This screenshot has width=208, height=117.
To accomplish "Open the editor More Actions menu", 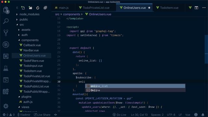I will point(204,8).
